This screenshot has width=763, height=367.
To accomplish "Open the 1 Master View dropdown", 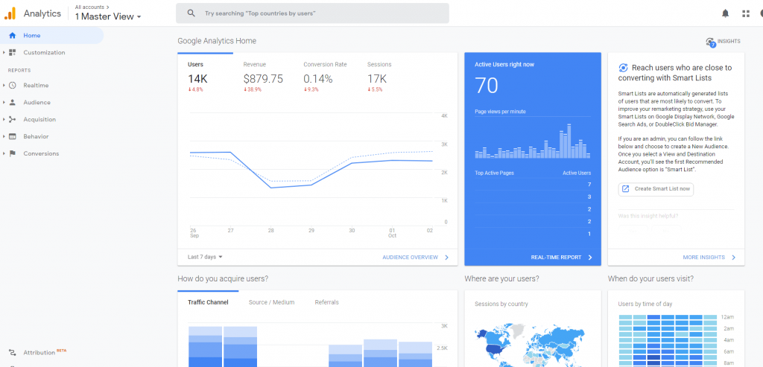I will pos(108,17).
